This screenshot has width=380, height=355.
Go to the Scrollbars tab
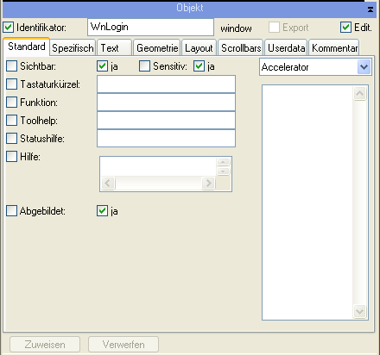point(241,47)
